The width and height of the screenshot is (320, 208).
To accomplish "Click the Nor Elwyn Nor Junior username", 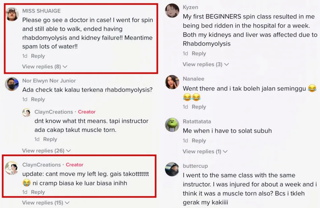I will (x=49, y=81).
